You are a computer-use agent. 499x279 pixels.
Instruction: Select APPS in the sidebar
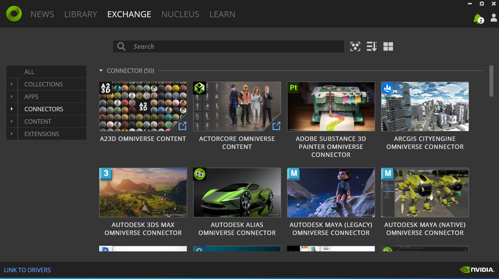[52, 96]
